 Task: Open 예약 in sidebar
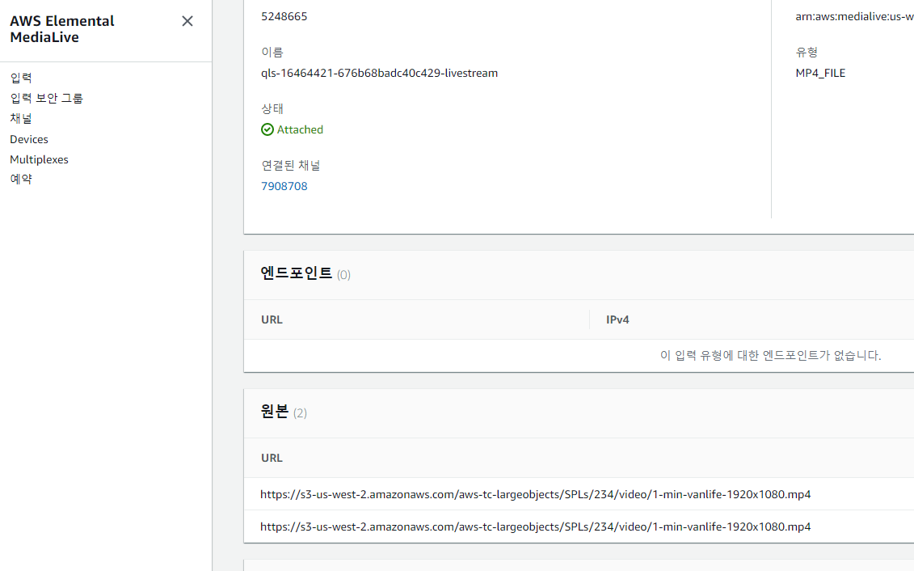coord(21,179)
